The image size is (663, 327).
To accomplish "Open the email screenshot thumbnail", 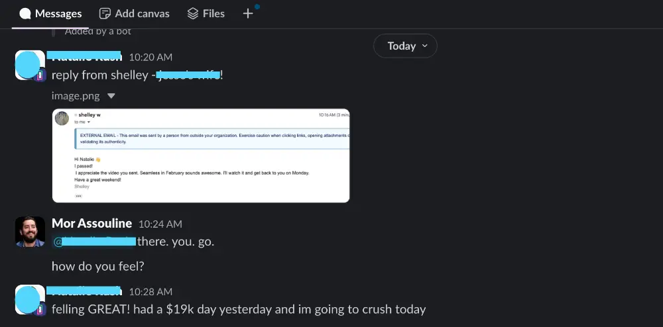I will click(201, 156).
